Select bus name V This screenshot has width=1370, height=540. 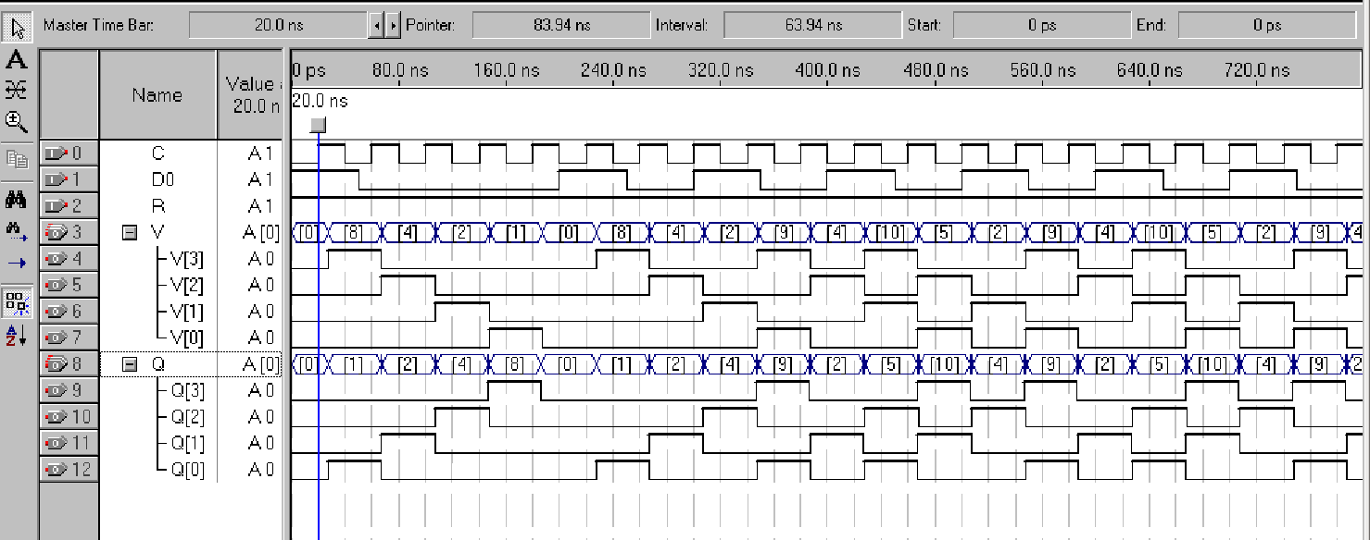tap(157, 233)
